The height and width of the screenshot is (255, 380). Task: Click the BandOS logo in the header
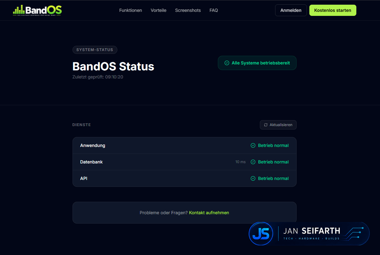37,10
